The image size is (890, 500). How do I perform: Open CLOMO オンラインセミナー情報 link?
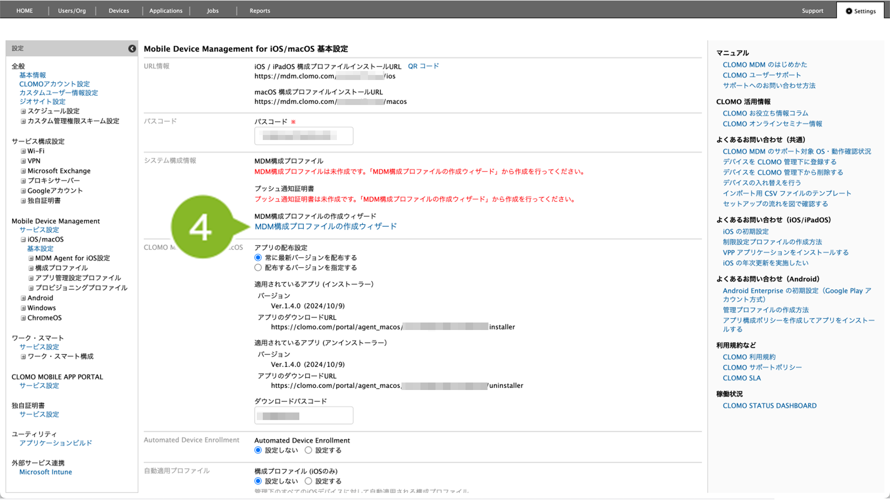click(772, 123)
